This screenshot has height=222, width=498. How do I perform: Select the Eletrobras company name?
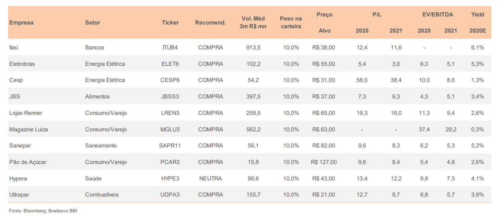[x=22, y=64]
